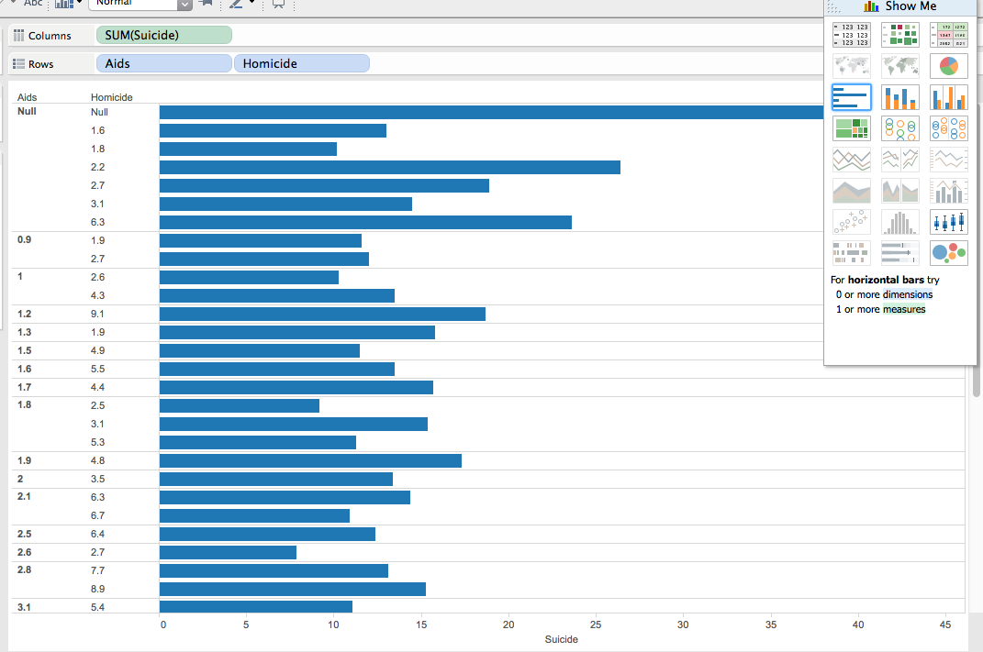Open the Normal fit dropdown
Screen dimensions: 983x652
click(x=184, y=4)
